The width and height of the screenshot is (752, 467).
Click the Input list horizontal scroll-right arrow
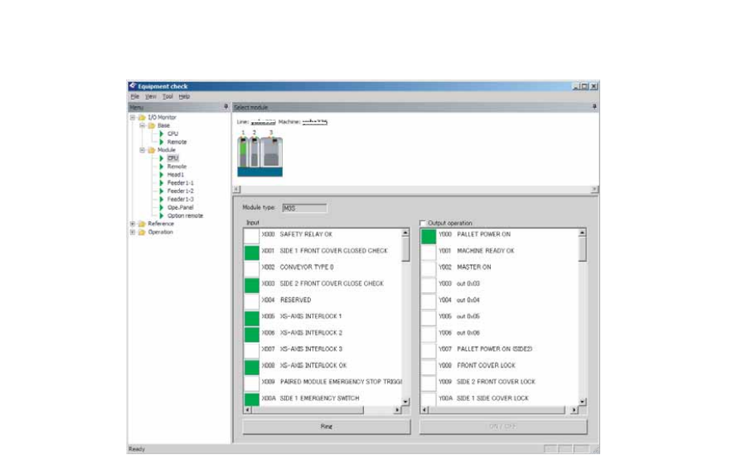click(x=397, y=410)
